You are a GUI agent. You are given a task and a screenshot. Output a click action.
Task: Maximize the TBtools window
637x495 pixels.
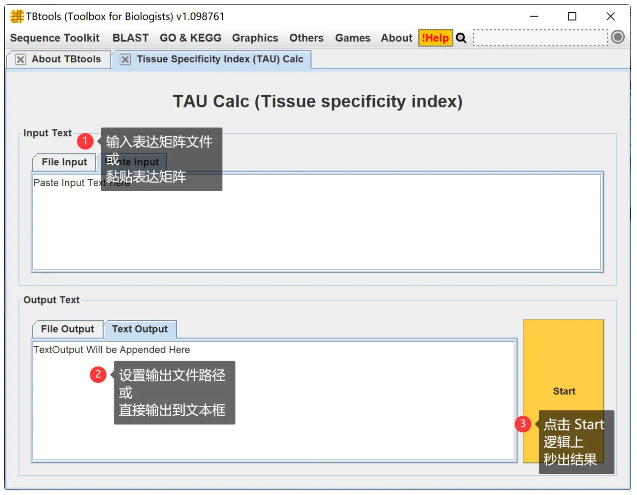click(x=572, y=16)
